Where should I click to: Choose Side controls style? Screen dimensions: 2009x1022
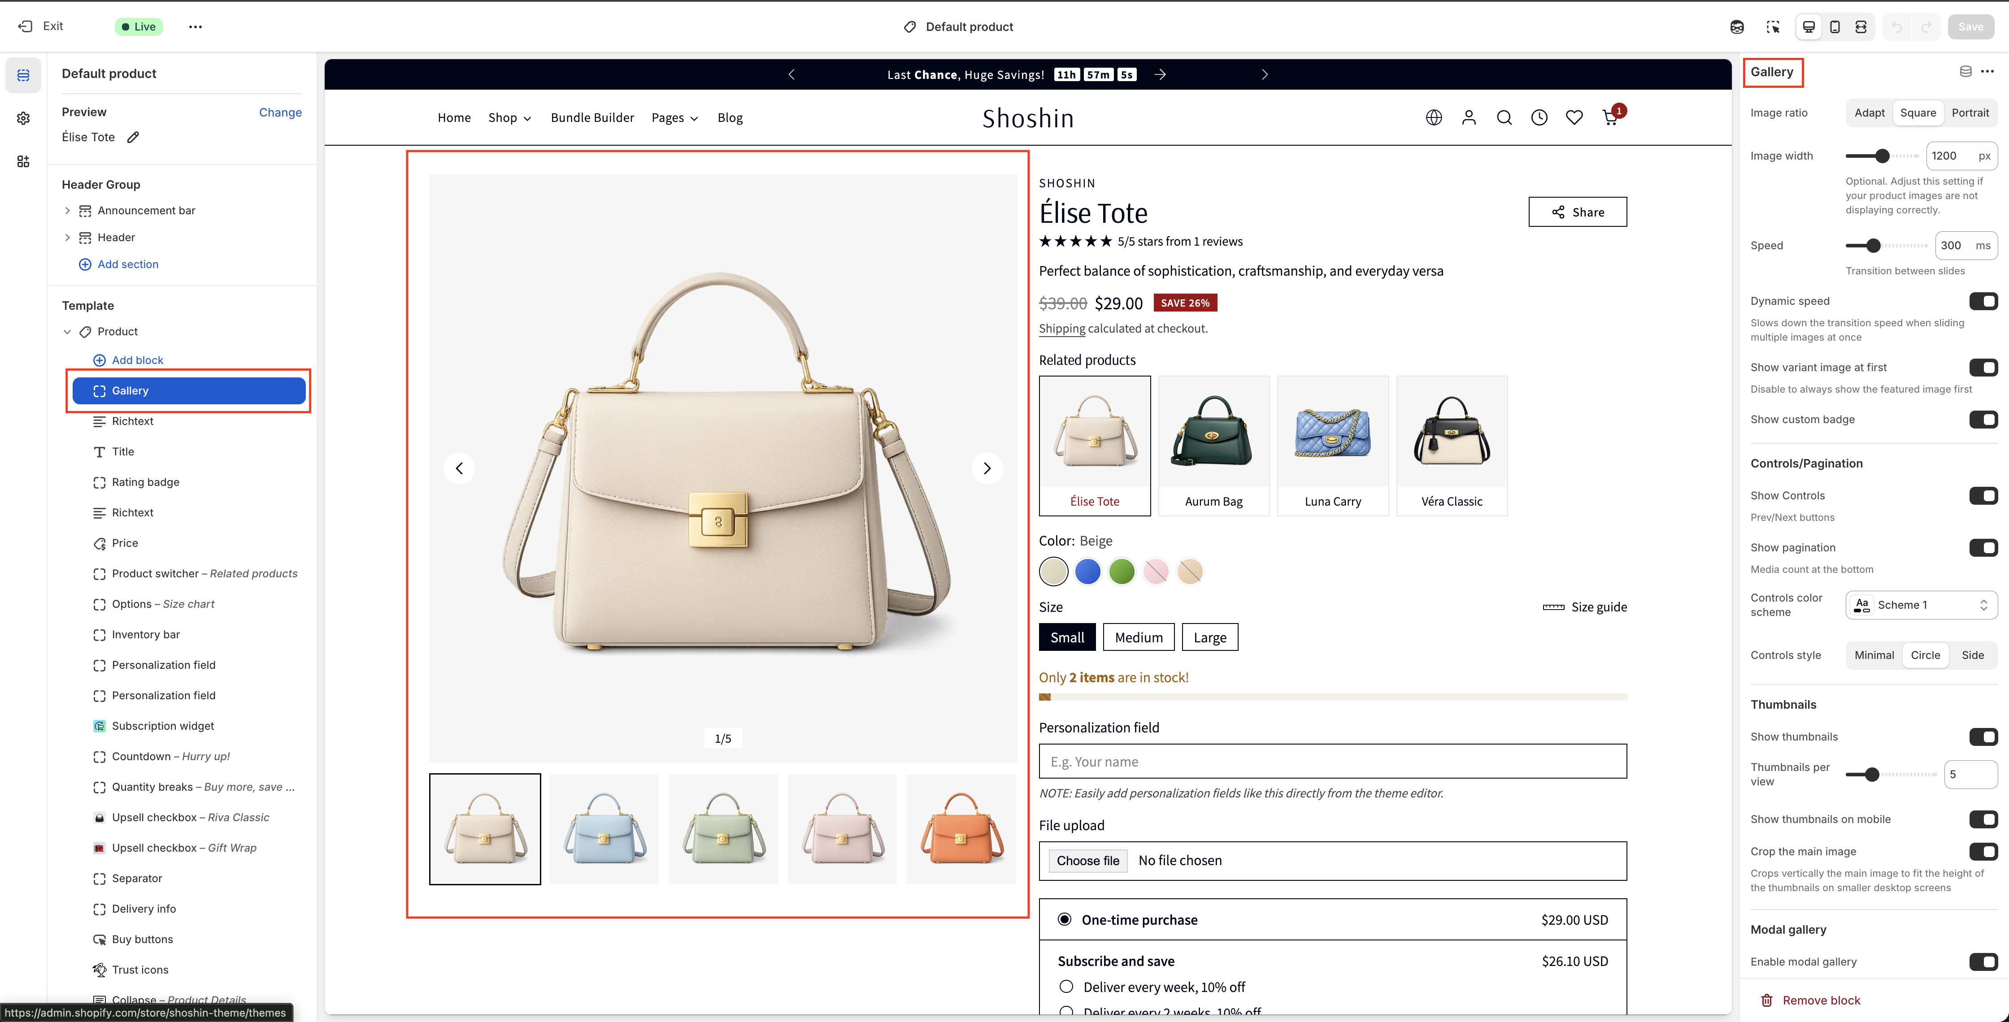click(1972, 655)
